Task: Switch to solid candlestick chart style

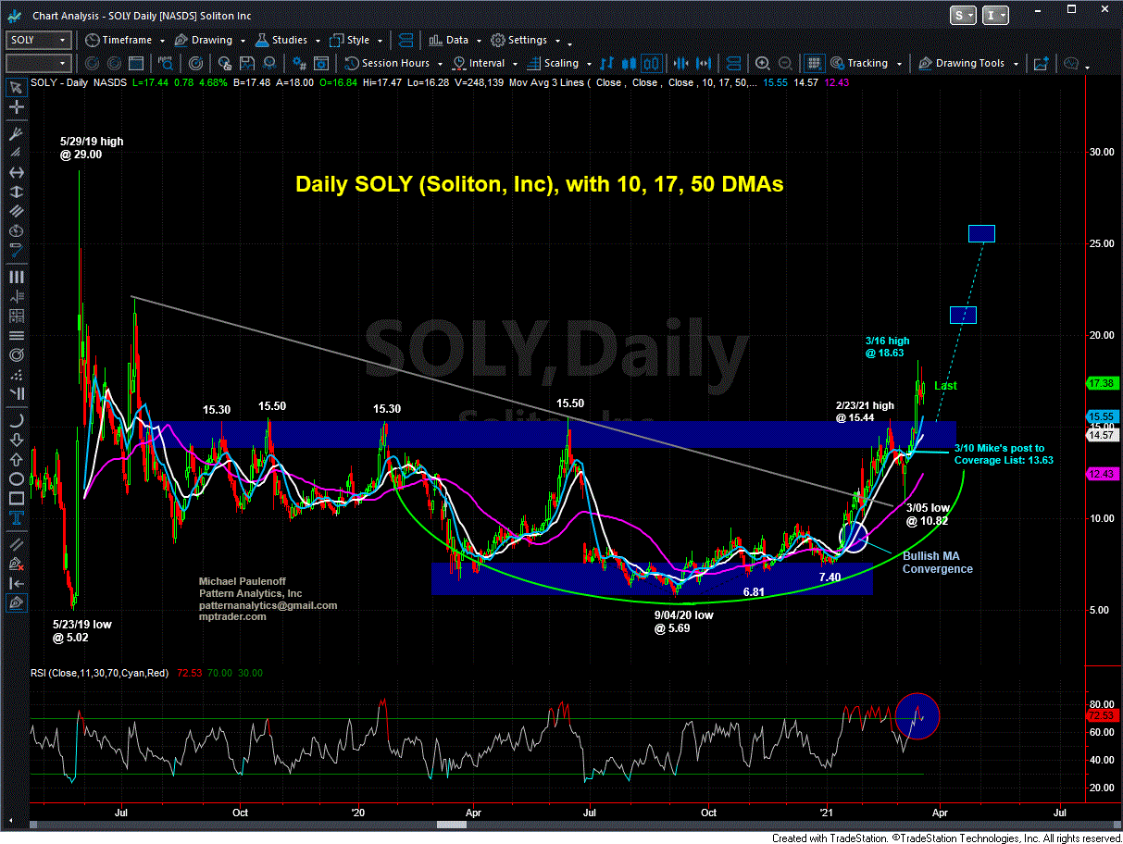Action: tap(629, 63)
